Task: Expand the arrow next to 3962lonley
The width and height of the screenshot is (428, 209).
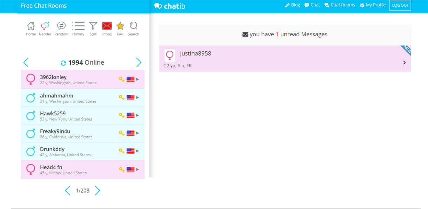Action: point(138,79)
